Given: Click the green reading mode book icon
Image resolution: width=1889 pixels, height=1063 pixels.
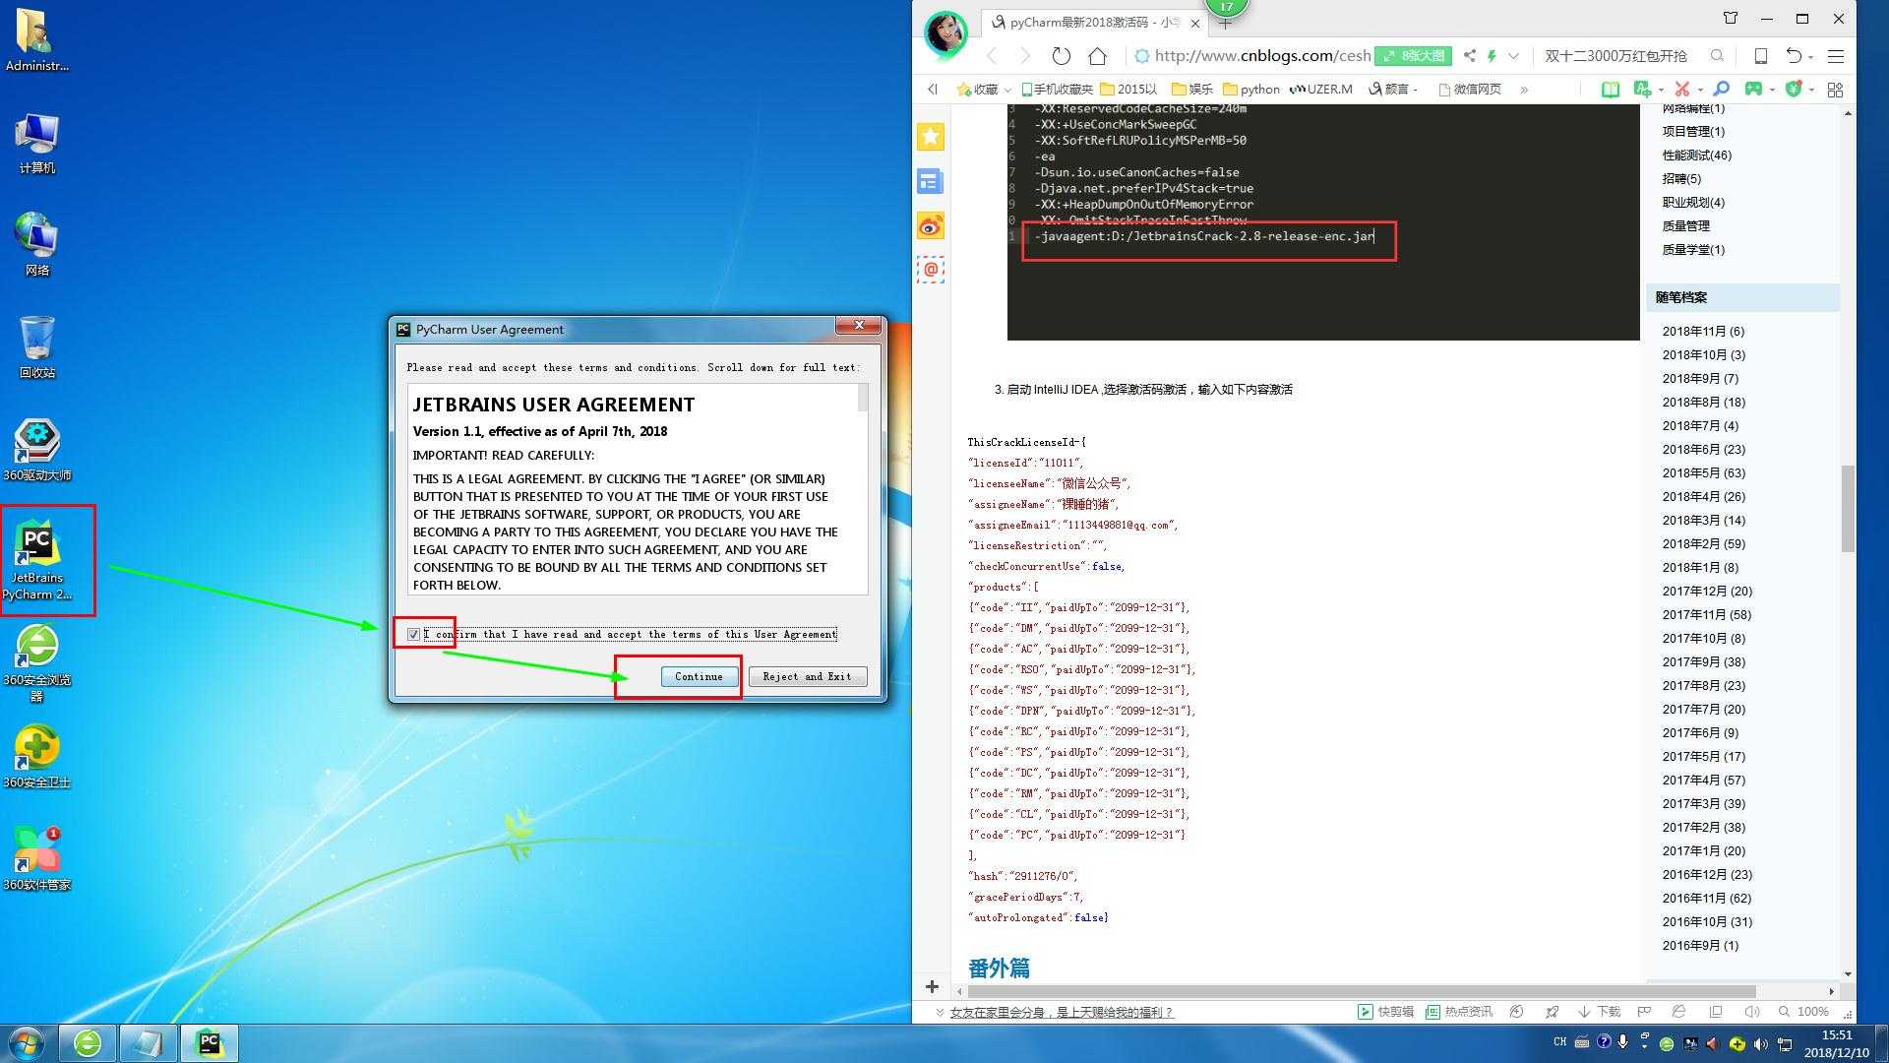Looking at the screenshot, I should point(1611,90).
